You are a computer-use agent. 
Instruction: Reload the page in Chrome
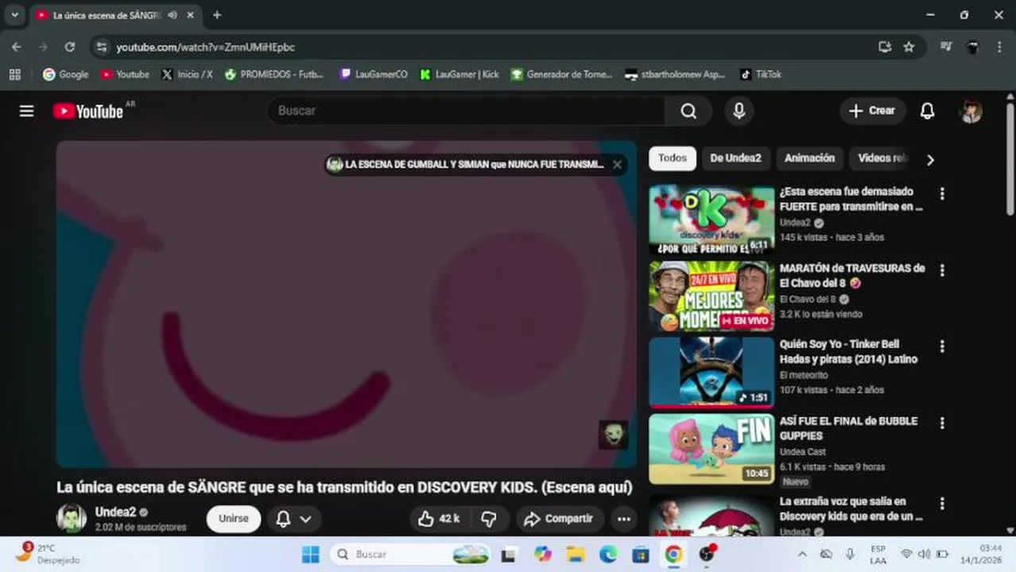pos(70,47)
